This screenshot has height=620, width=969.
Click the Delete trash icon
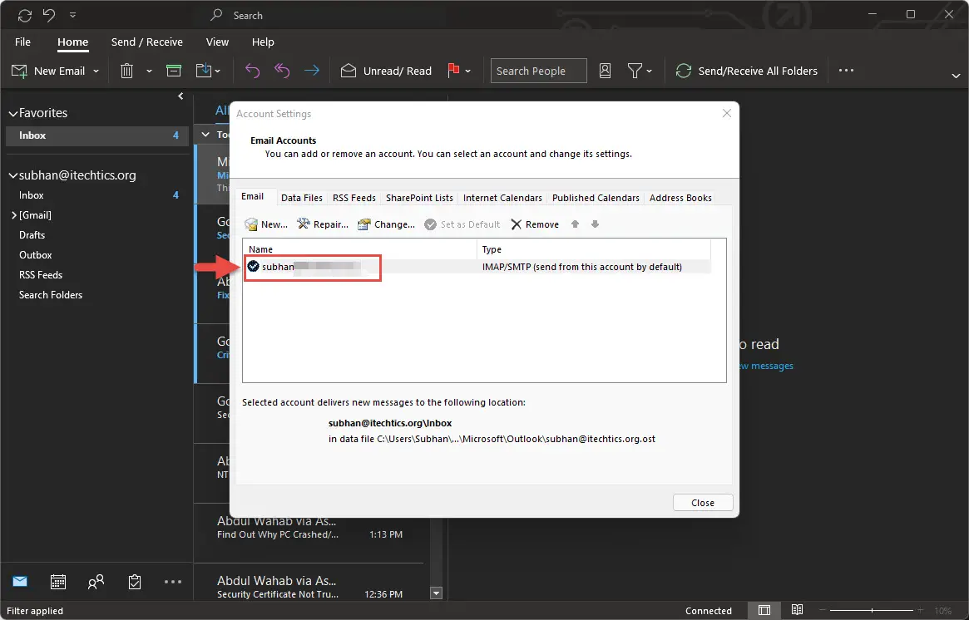pyautogui.click(x=126, y=71)
